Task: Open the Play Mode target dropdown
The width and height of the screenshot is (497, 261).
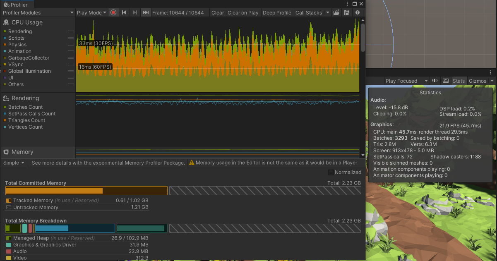Action: tap(92, 12)
